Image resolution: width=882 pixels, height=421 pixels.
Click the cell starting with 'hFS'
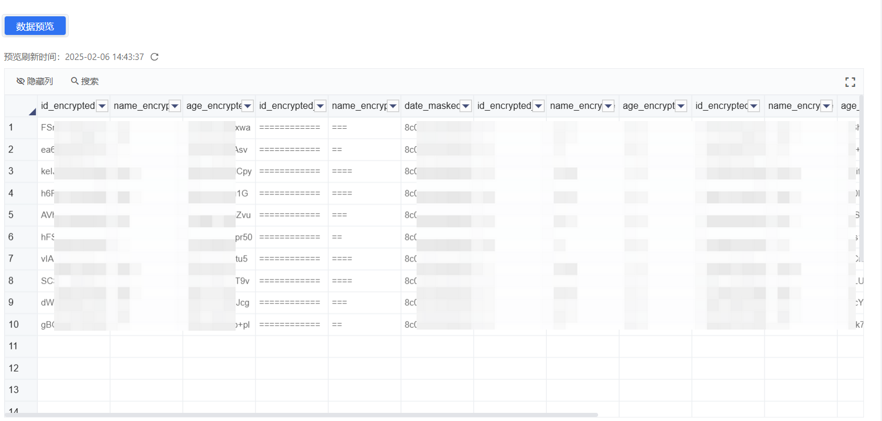coord(74,237)
